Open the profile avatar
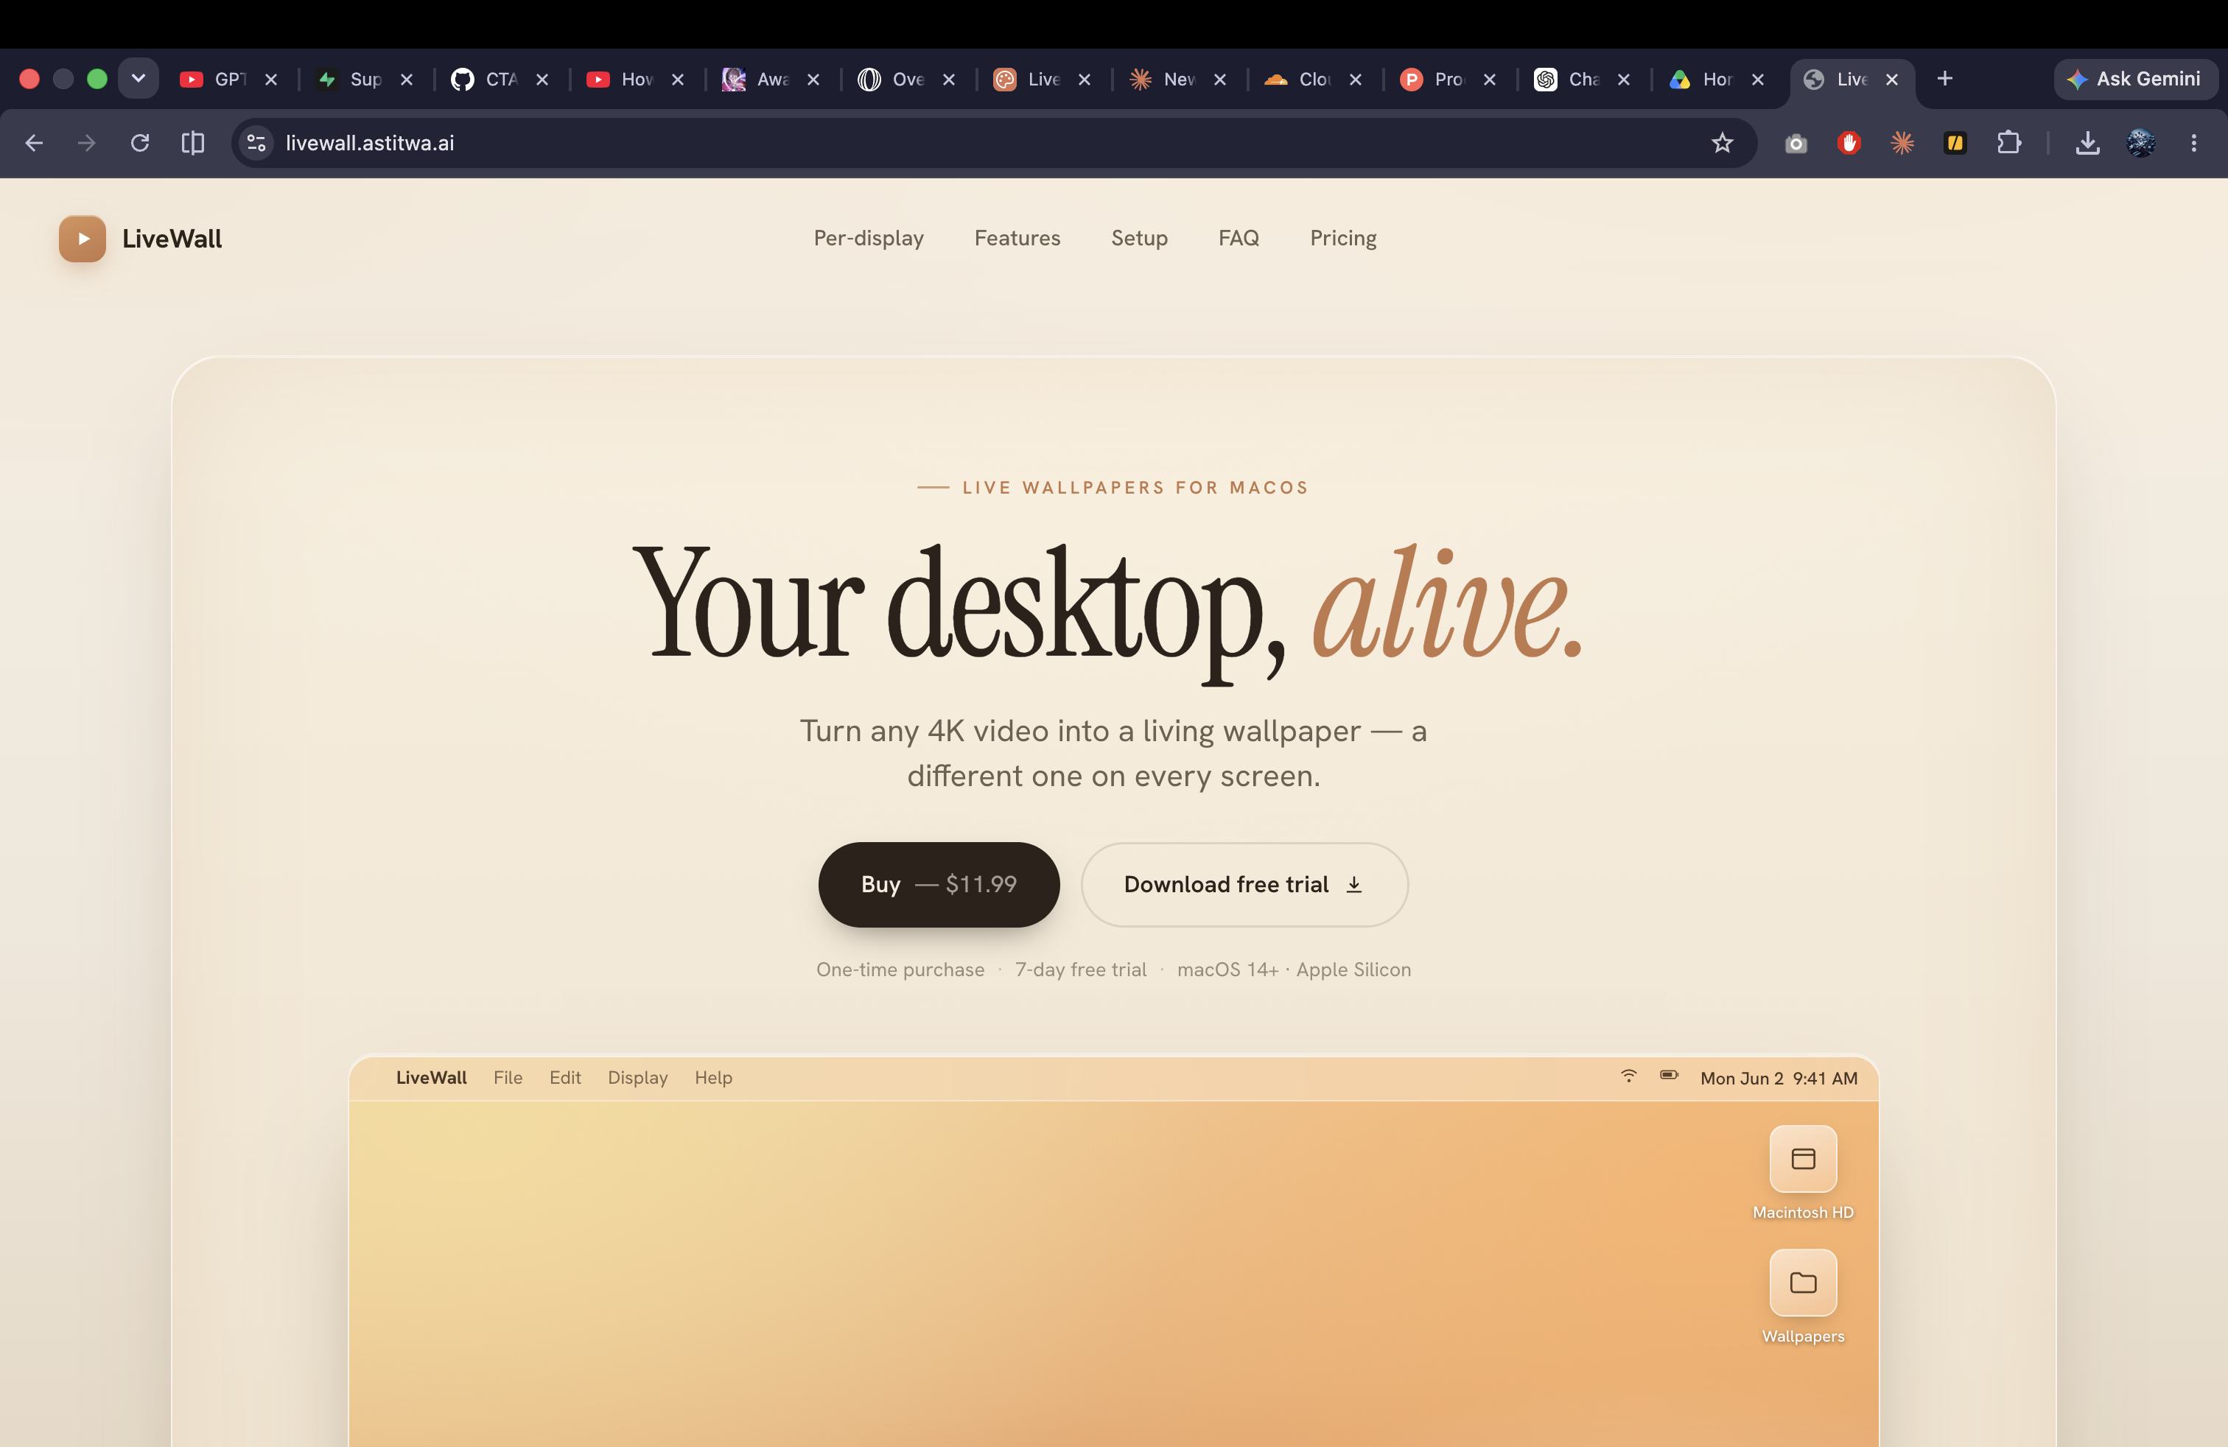The height and width of the screenshot is (1447, 2228). [2141, 143]
